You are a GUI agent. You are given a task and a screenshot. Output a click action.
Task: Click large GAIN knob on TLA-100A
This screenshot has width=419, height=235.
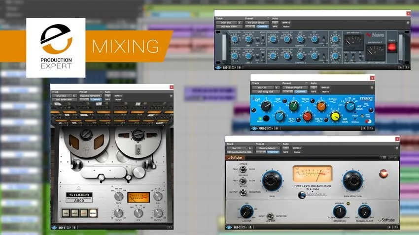pos(272,181)
